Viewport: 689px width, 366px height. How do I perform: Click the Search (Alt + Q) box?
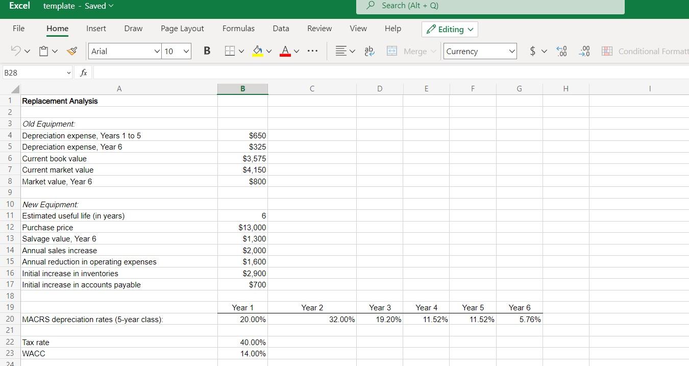click(x=490, y=6)
